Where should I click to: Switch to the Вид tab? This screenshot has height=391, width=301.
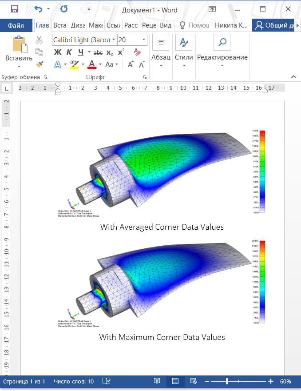tap(166, 25)
